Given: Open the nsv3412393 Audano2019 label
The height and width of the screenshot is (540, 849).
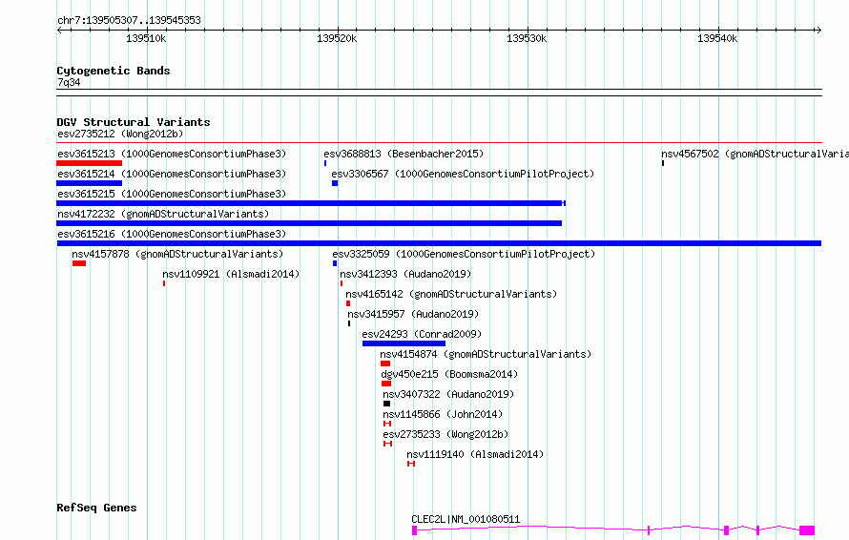Looking at the screenshot, I should point(405,274).
